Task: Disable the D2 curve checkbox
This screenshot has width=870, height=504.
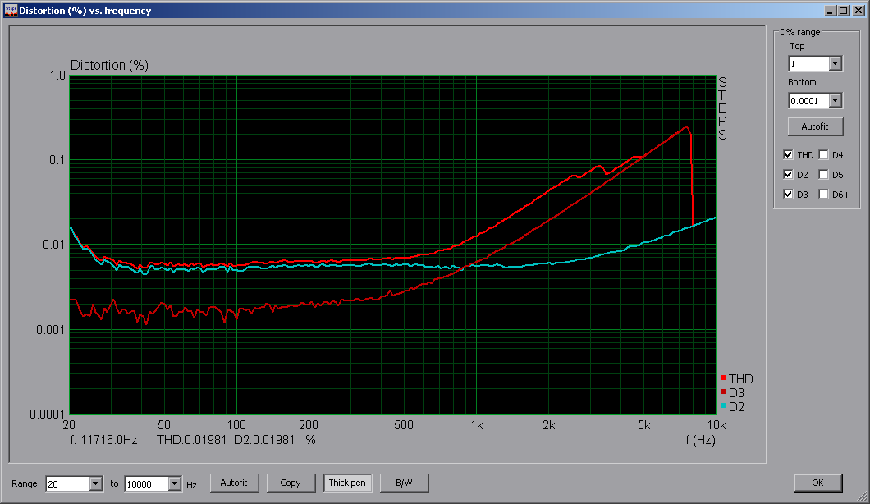Action: [789, 174]
